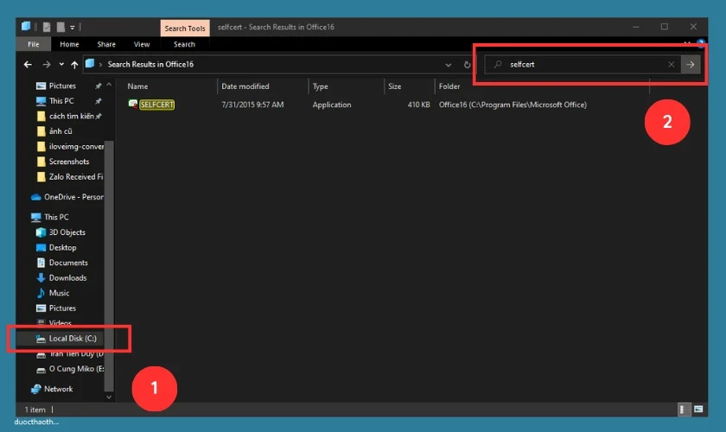Open the Music folder in sidebar
Screen dimensions: 726x432
59,293
